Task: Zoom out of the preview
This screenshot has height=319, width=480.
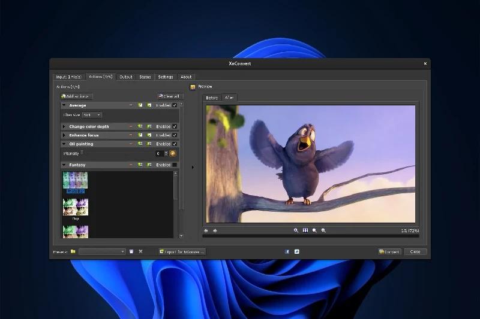Action: coord(323,230)
